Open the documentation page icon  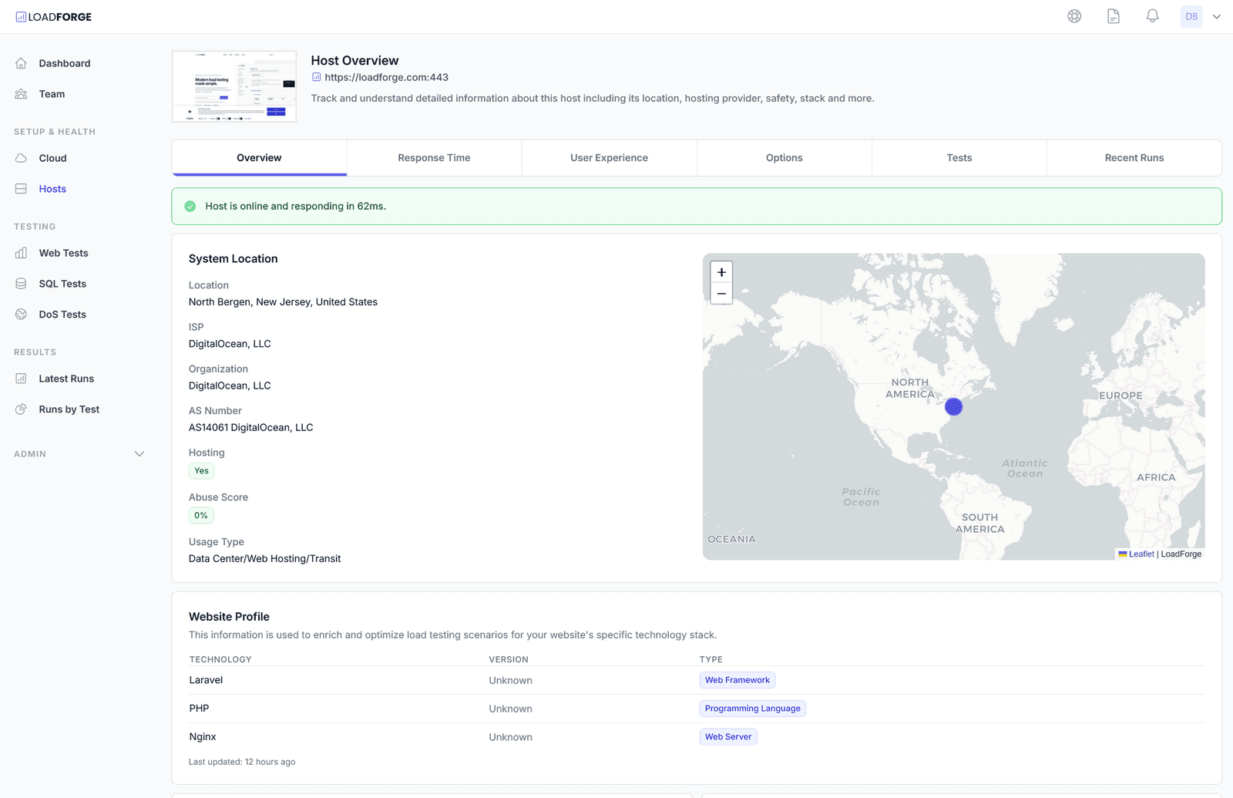(x=1113, y=15)
